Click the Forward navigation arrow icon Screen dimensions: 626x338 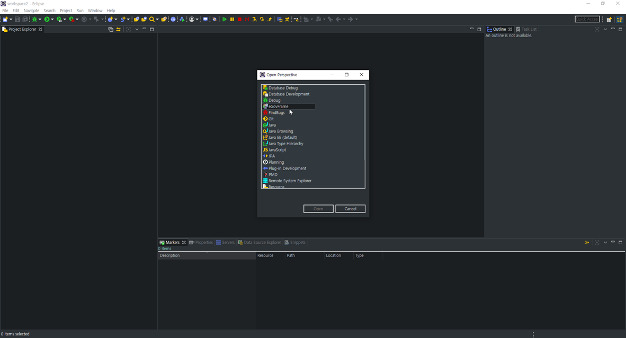click(x=350, y=19)
